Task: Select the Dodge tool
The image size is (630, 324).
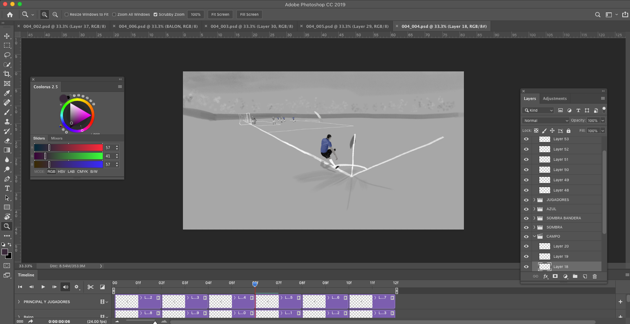Action: click(7, 169)
